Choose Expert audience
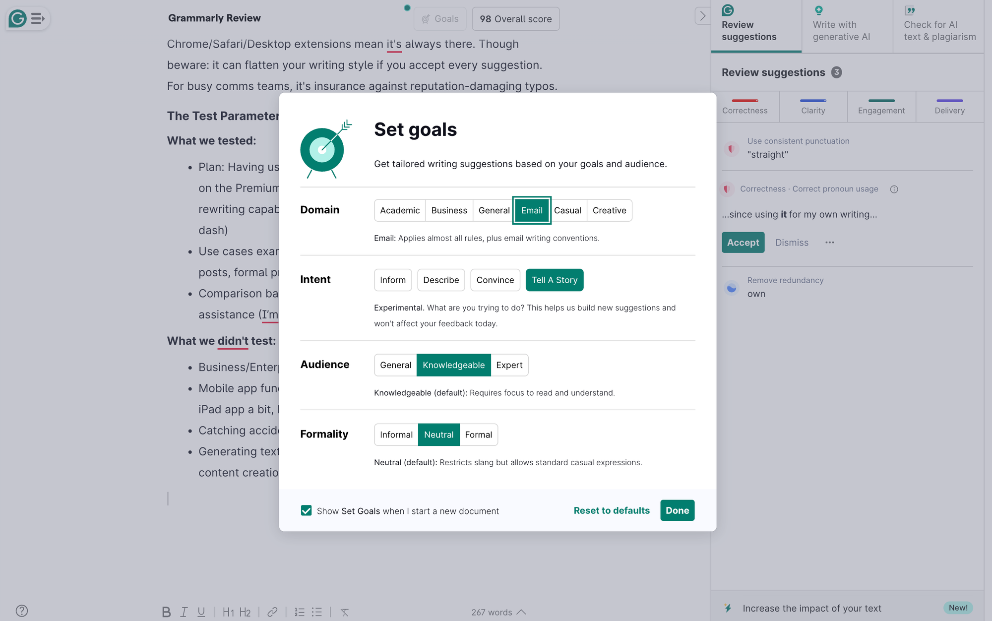Screen dimensions: 992x621 pyautogui.click(x=509, y=365)
